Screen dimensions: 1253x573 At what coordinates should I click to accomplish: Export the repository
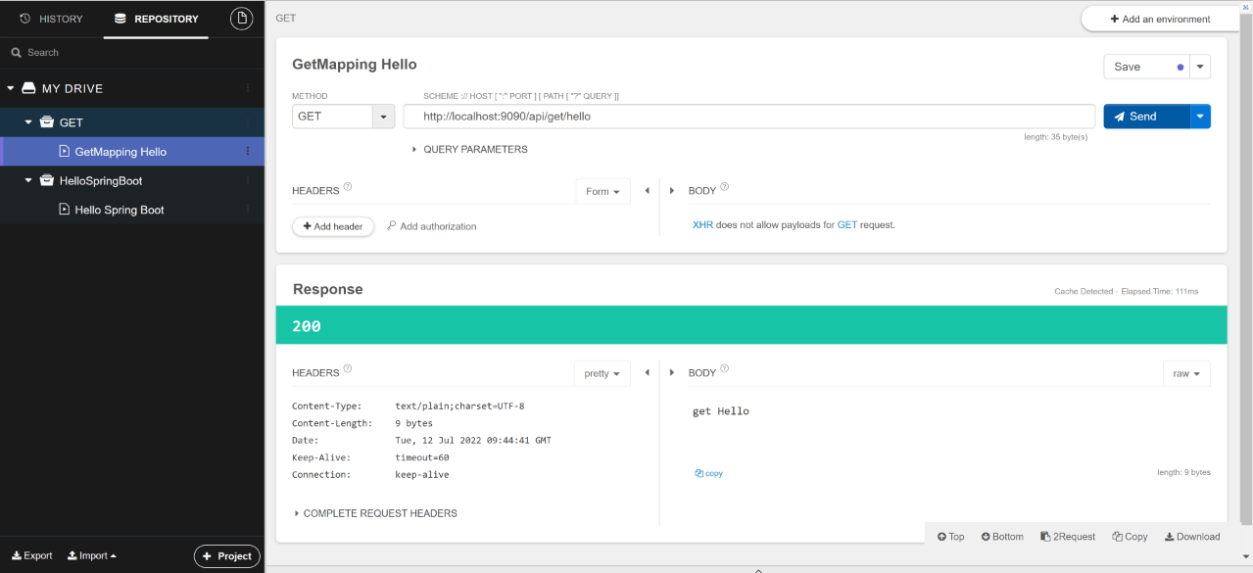[32, 555]
